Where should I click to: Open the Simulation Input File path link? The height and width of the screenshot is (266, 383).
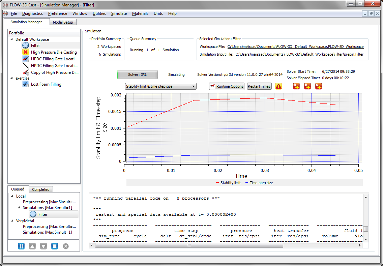pos(299,54)
